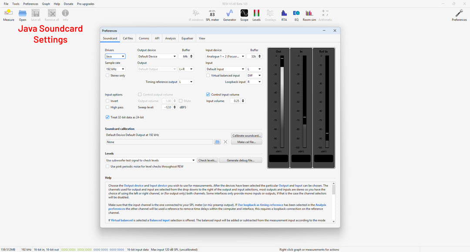Click the Measure toolbar icon
This screenshot has width=470, height=252.
[x=8, y=15]
